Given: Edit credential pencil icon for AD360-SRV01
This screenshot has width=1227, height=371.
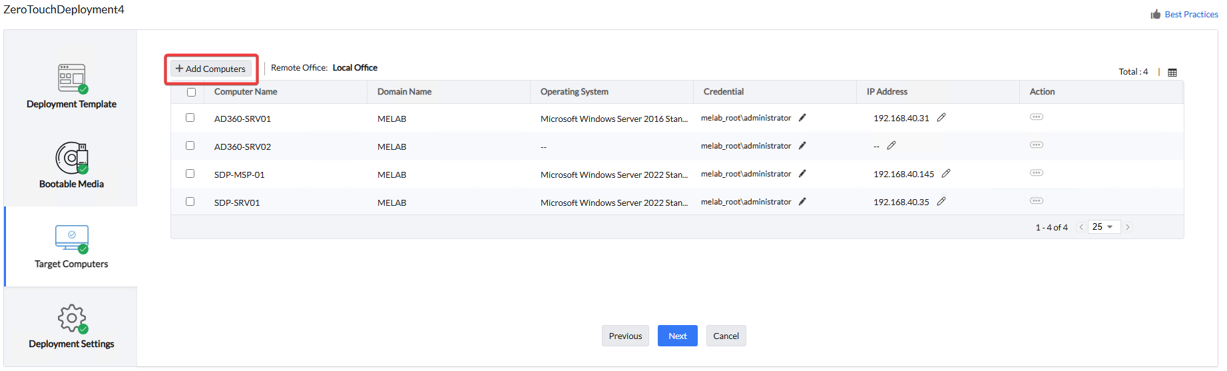Looking at the screenshot, I should (x=802, y=118).
